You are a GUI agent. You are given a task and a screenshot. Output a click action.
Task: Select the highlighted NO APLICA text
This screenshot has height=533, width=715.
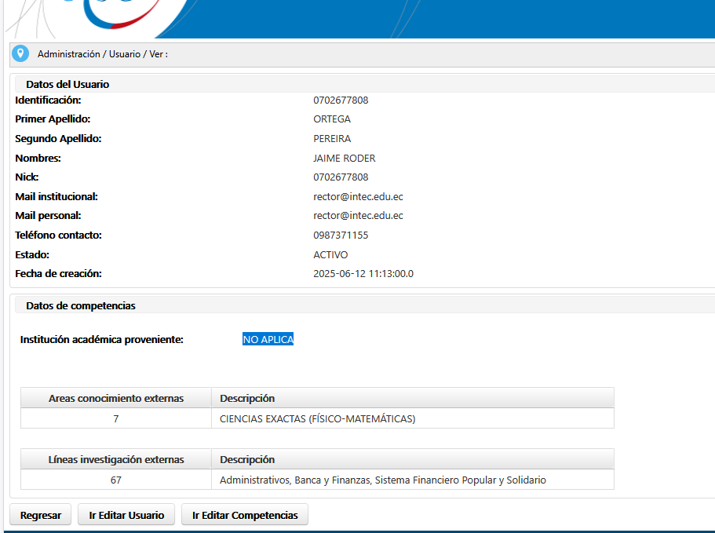tap(268, 339)
